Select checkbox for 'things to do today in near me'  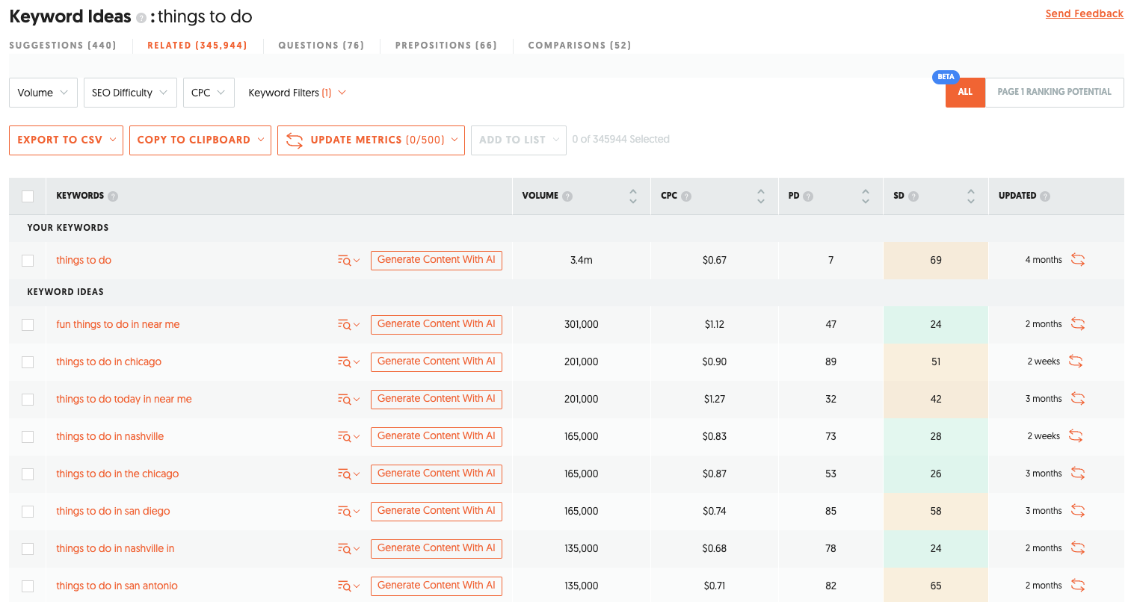28,400
